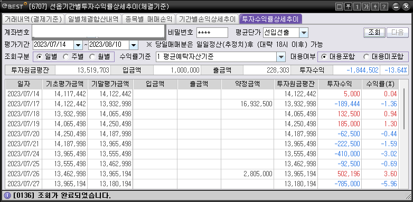The height and width of the screenshot is (202, 413).
Task: Click the 수익률(%) column header
Action: point(380,84)
